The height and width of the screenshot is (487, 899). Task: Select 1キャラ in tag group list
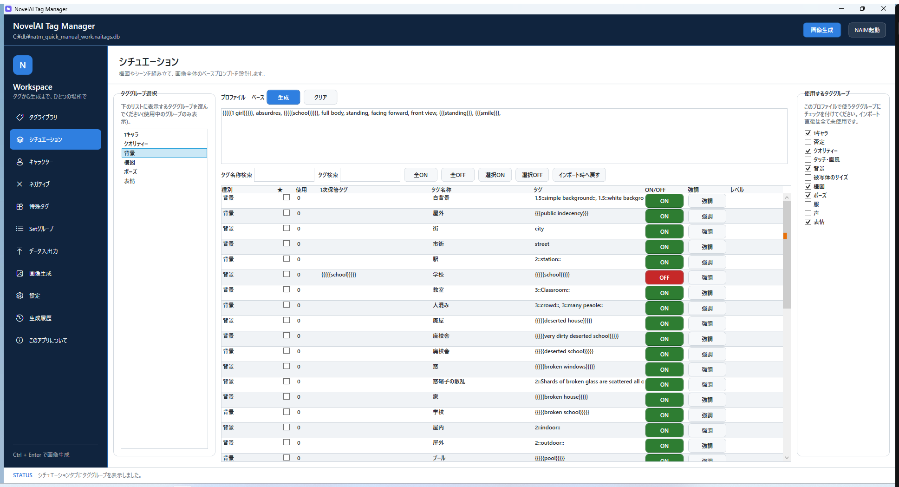tap(164, 134)
